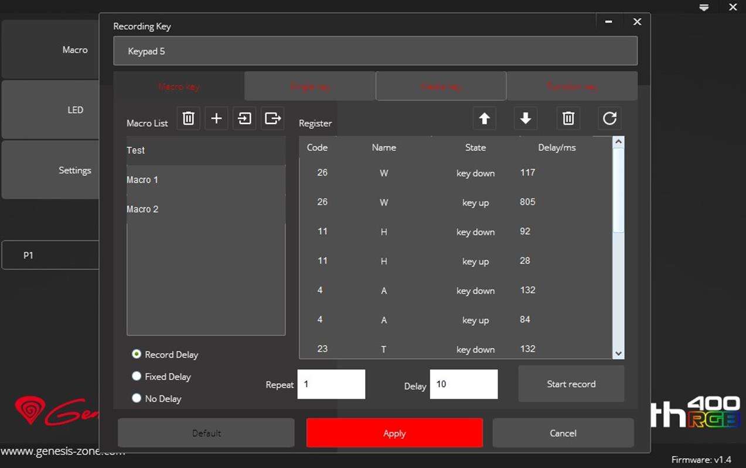Select the No Delay option
The height and width of the screenshot is (468, 746).
(x=137, y=398)
